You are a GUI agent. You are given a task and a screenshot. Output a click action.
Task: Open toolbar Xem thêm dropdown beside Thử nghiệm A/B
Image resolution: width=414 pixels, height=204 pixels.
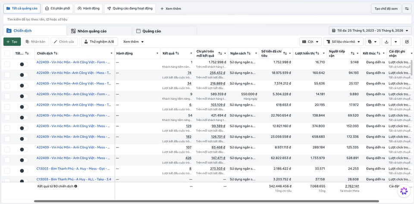pos(133,42)
